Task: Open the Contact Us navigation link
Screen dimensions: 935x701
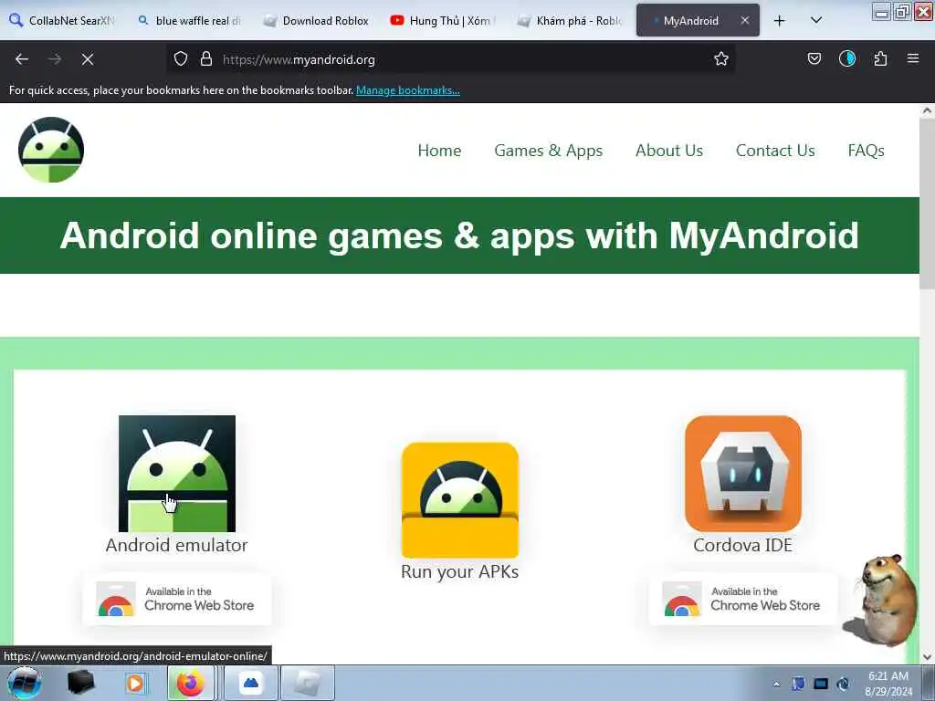Action: [775, 151]
